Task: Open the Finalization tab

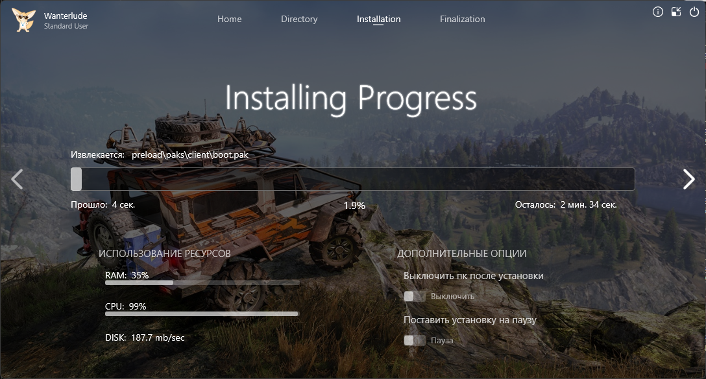Action: [462, 19]
